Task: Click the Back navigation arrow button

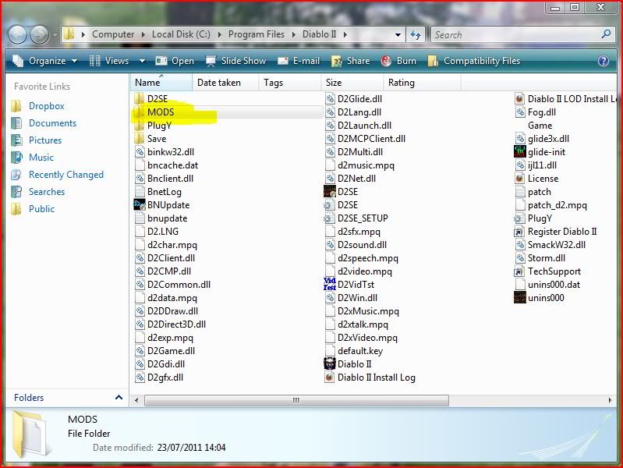Action: [17, 34]
